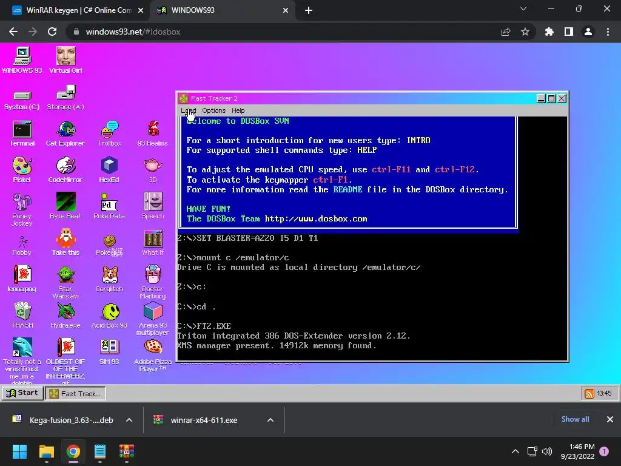Screen dimensions: 621x466
Task: Open System (C:) drive icon
Action: tap(22, 100)
